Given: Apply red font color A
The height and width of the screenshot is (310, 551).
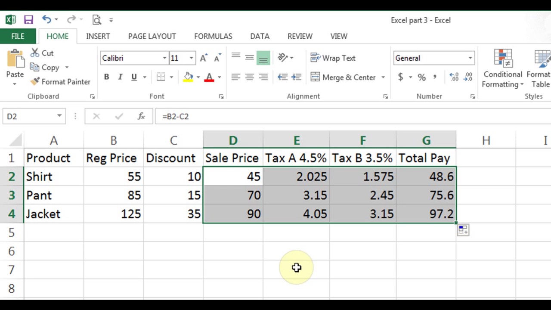Looking at the screenshot, I should [x=209, y=77].
